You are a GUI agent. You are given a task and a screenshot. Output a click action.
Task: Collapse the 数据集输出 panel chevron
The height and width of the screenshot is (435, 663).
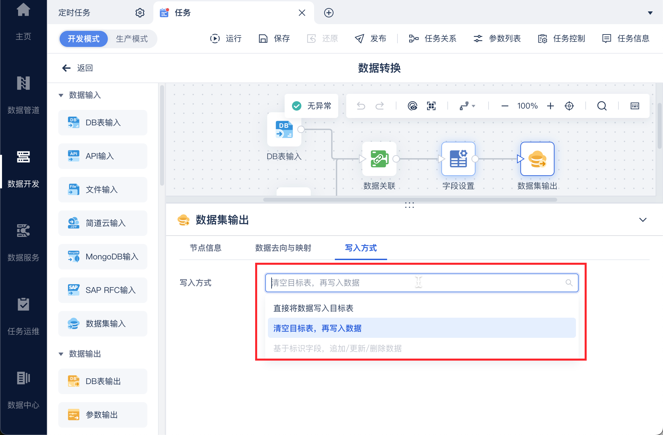(x=643, y=220)
